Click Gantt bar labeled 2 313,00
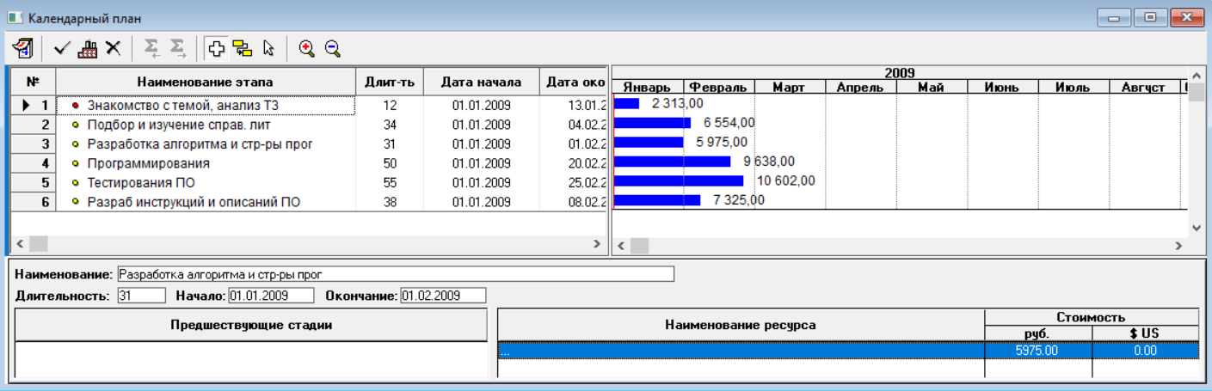Screen dimensions: 1212x391 click(x=626, y=103)
